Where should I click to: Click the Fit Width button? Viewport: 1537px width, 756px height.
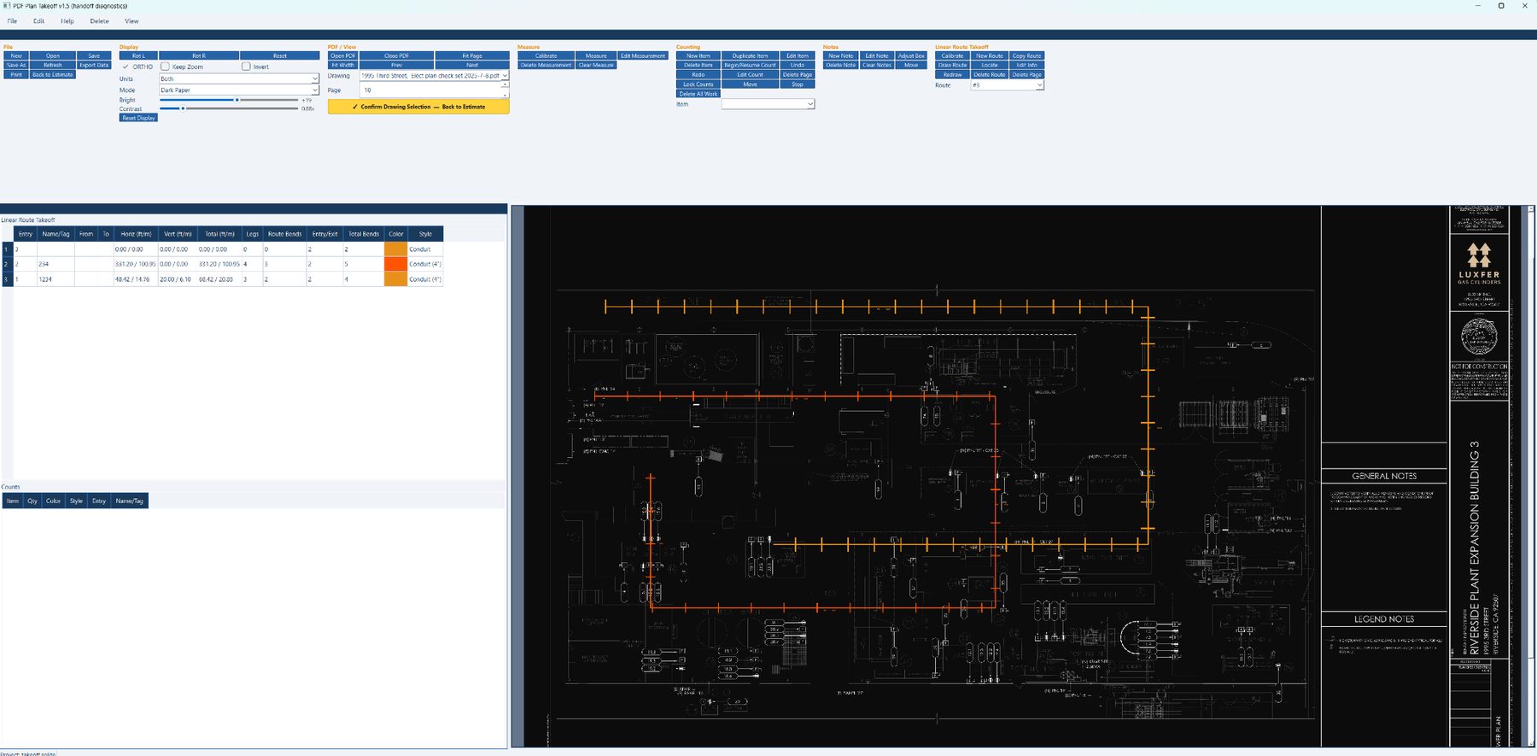(343, 65)
